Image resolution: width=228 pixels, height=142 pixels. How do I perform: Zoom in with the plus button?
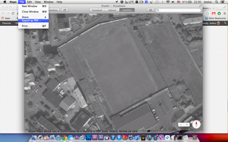click(187, 125)
